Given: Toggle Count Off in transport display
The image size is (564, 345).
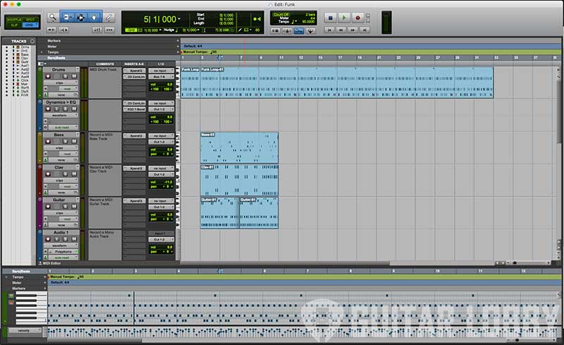Looking at the screenshot, I should coord(281,15).
